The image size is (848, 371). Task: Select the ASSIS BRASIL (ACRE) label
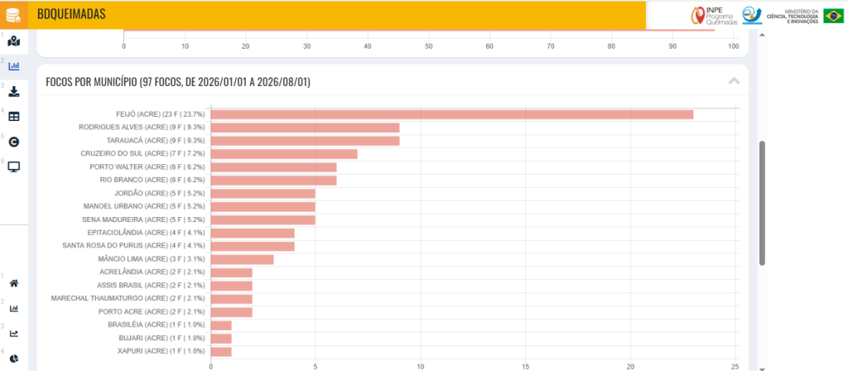pyautogui.click(x=152, y=286)
